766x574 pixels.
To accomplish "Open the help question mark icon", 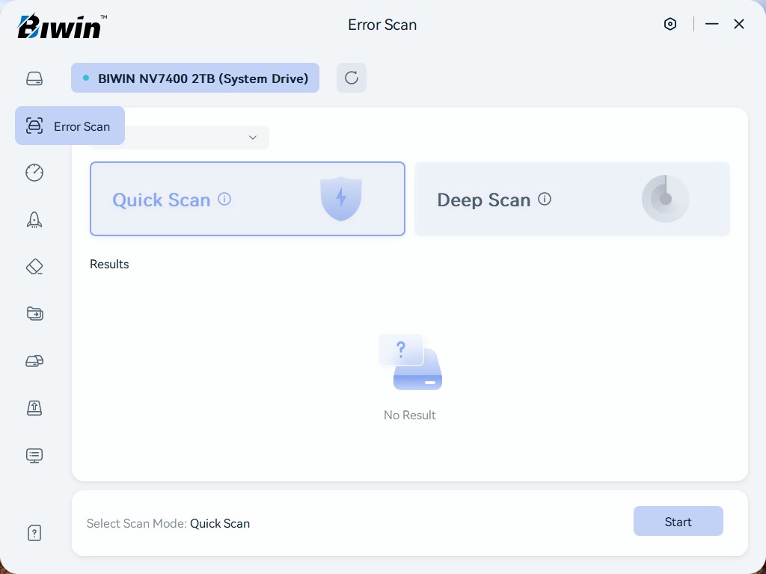I will click(x=34, y=533).
